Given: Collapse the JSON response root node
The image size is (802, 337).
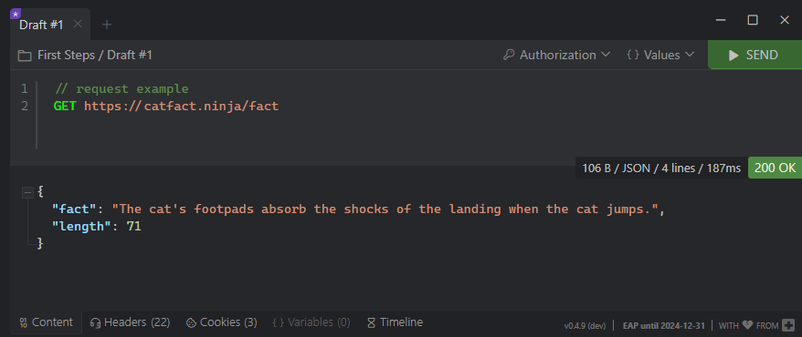Looking at the screenshot, I should pos(27,192).
